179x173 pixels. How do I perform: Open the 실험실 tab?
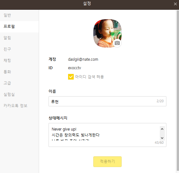pos(20,94)
